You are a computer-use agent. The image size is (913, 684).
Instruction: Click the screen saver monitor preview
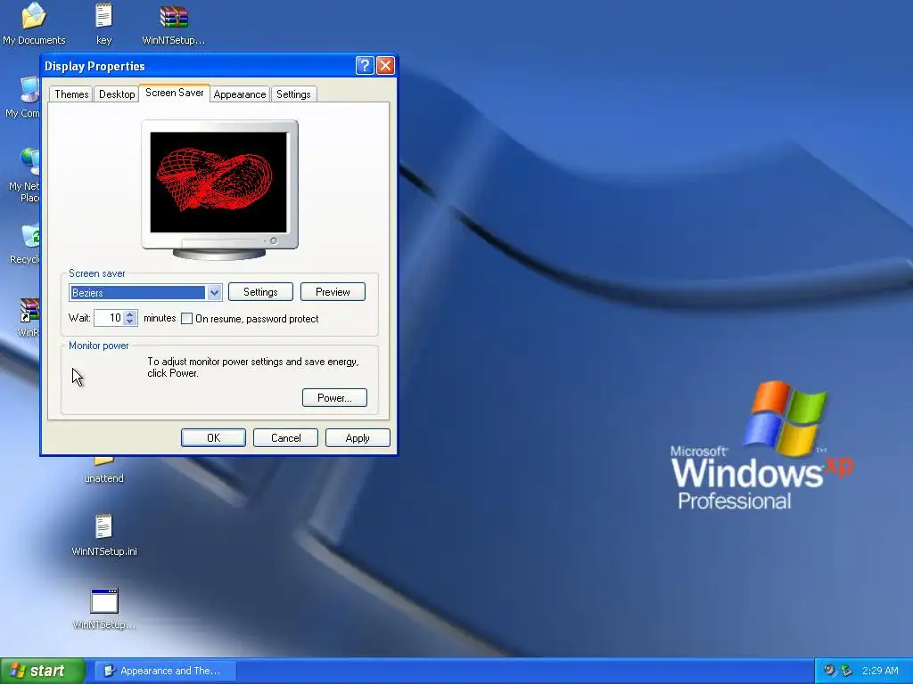point(219,182)
